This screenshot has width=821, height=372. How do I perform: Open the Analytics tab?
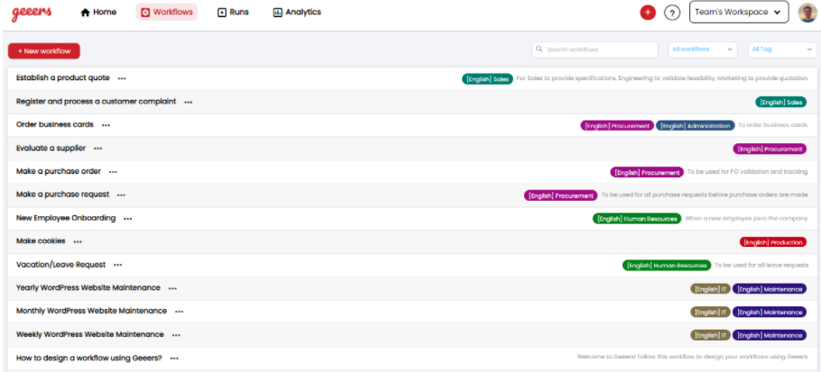pos(297,13)
